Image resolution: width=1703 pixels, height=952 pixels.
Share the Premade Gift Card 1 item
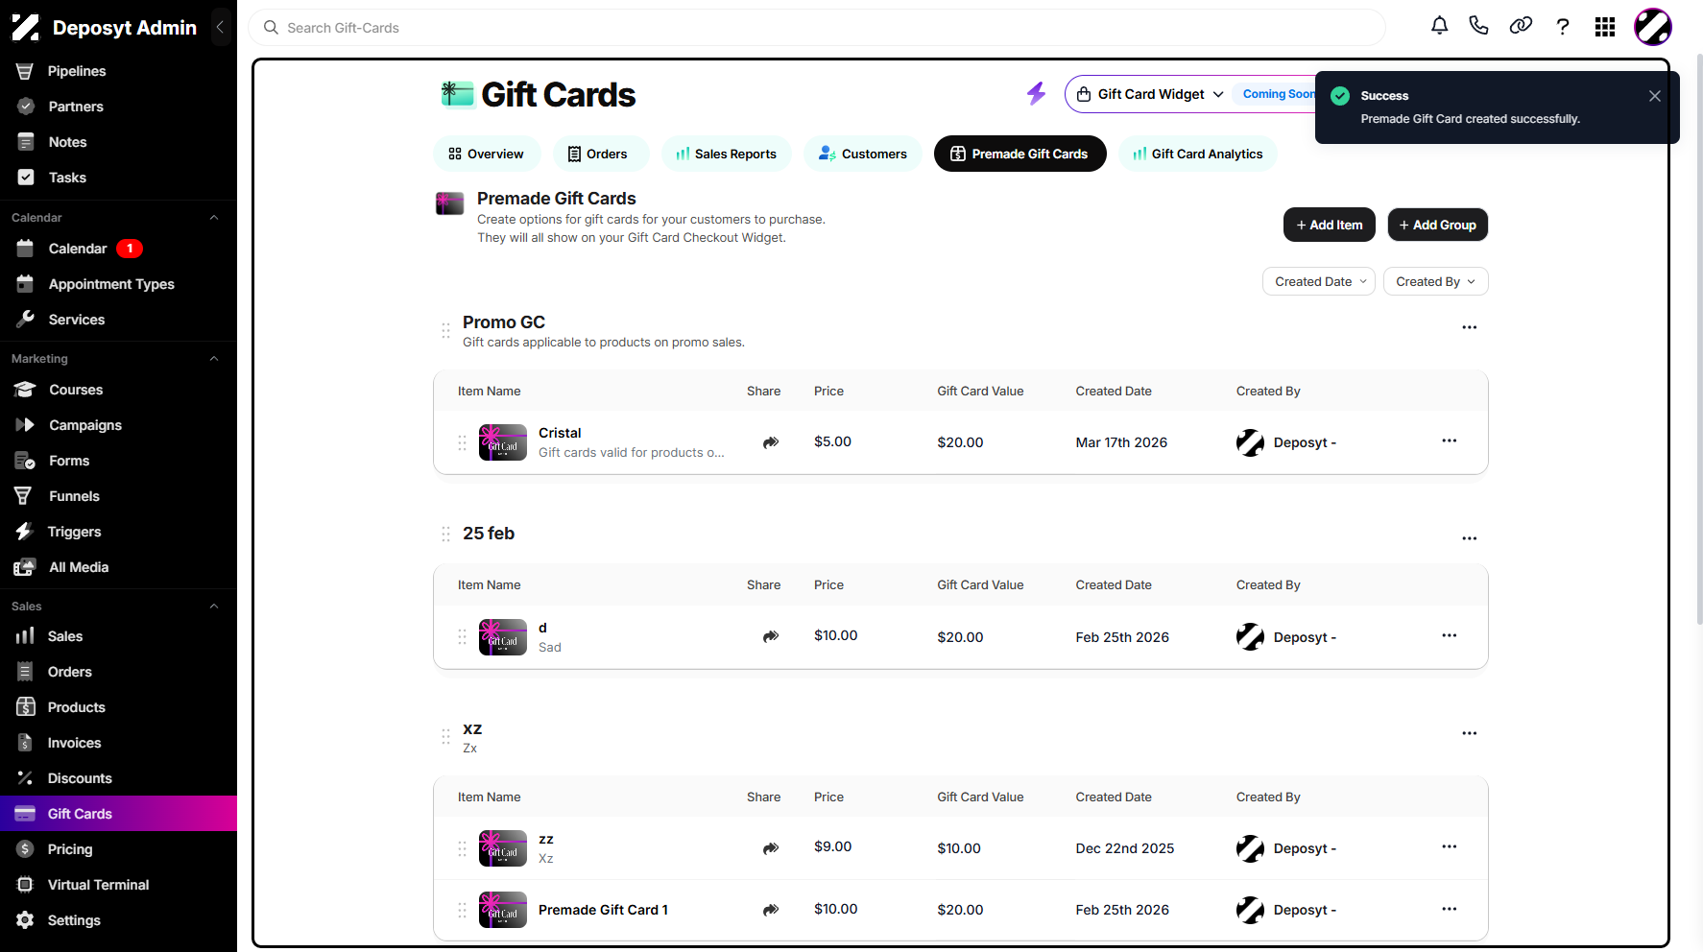(771, 910)
